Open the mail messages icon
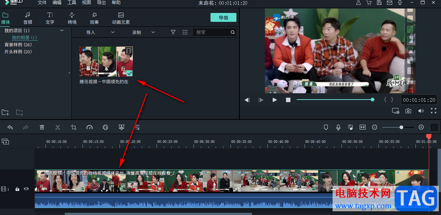The image size is (441, 215). coord(390,3)
